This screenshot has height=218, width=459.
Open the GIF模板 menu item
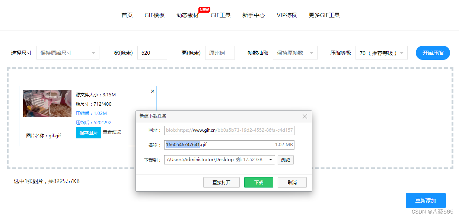pyautogui.click(x=154, y=15)
